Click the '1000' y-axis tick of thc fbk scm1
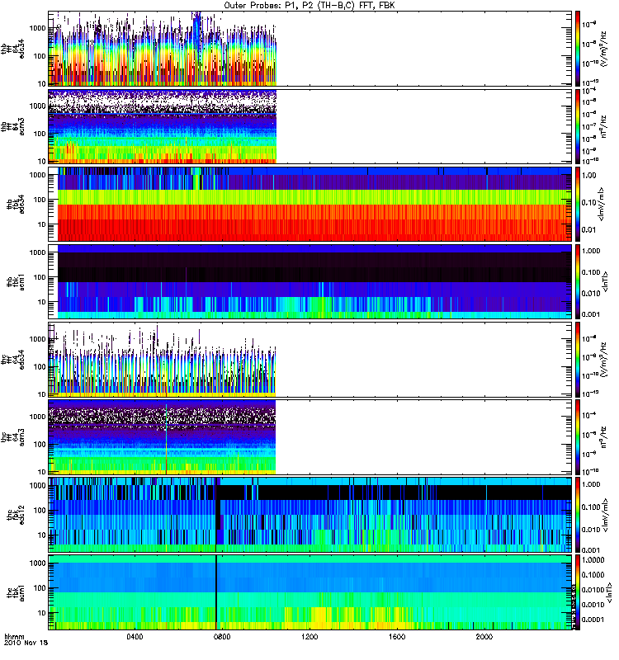The width and height of the screenshot is (619, 660). [37, 563]
